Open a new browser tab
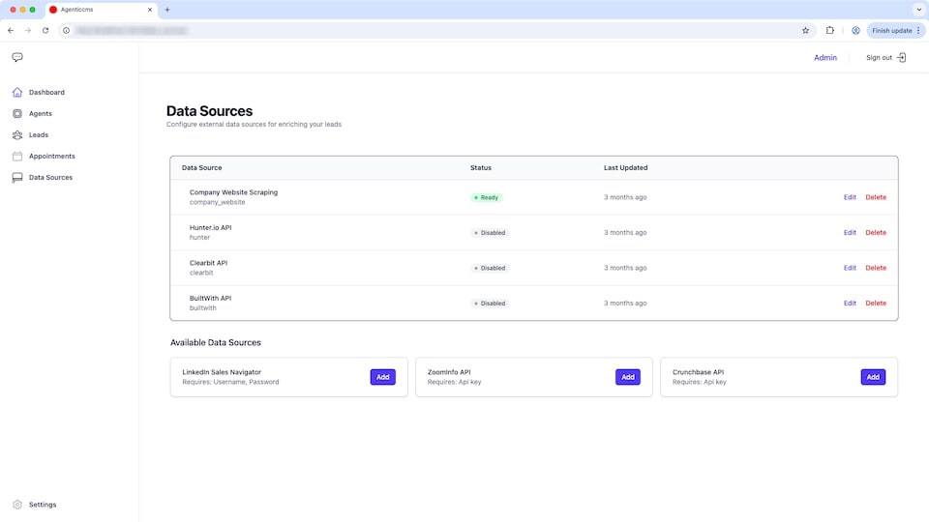929x522 pixels. tap(167, 9)
